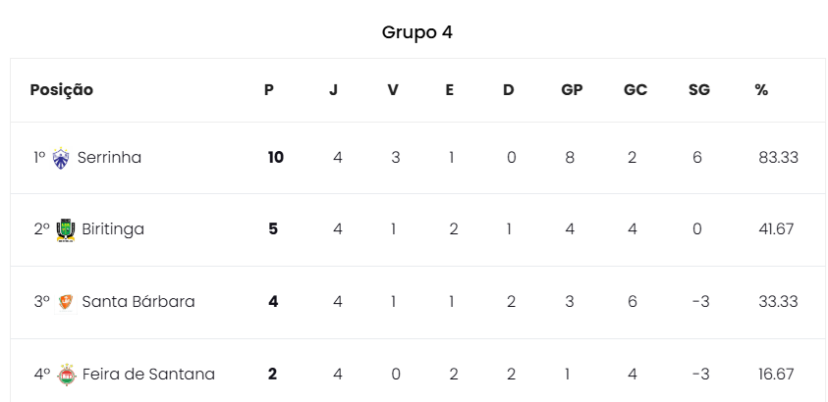Select the Santa Bárbara team name

[138, 302]
